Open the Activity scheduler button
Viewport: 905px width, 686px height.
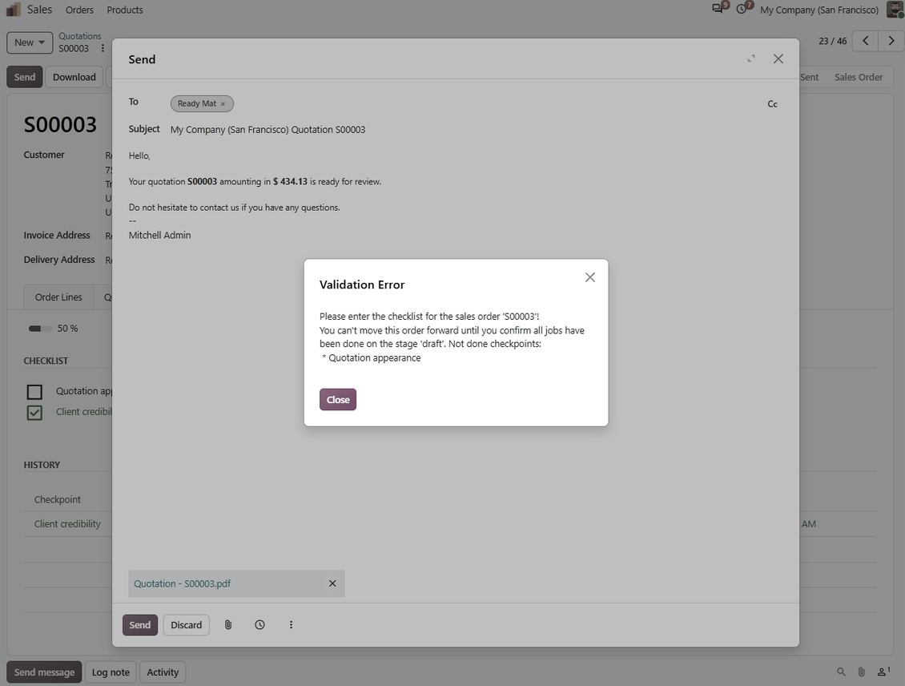[x=163, y=672]
